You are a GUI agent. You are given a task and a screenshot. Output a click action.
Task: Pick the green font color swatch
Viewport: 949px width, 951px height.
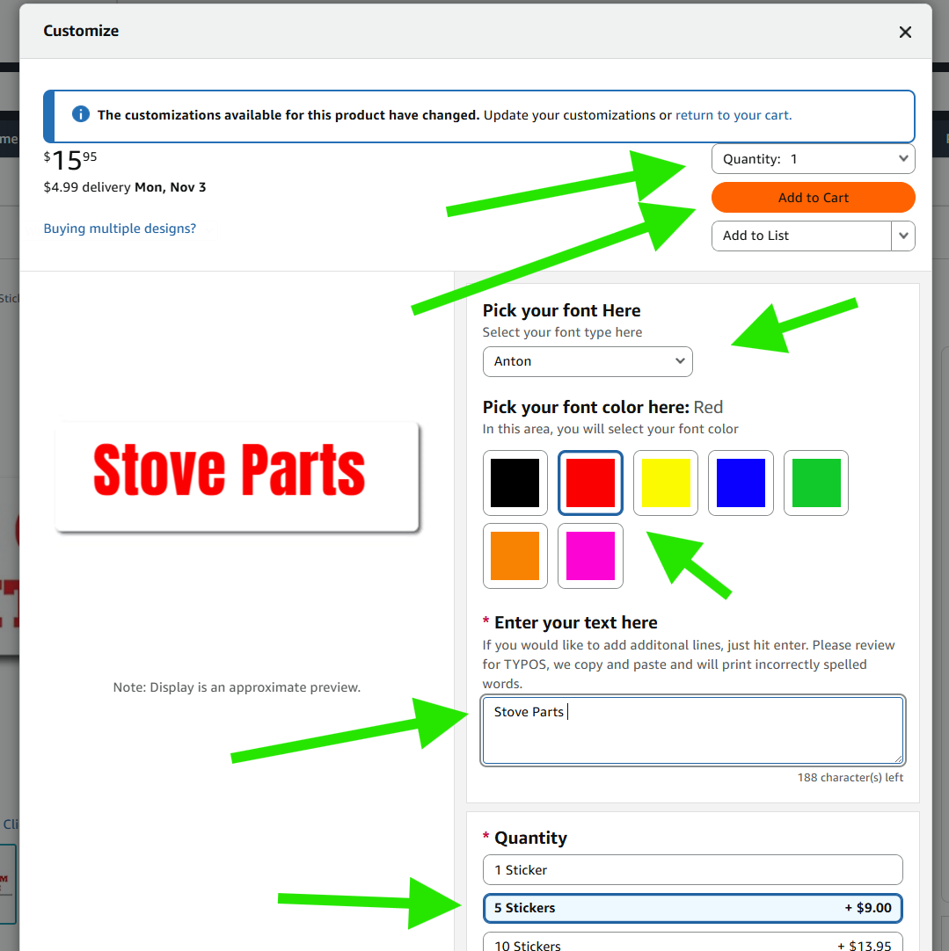click(x=816, y=483)
